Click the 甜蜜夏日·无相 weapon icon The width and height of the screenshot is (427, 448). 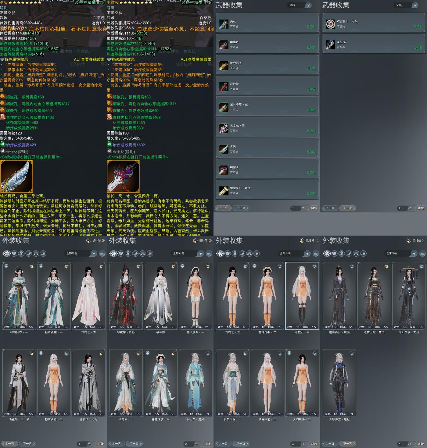click(330, 24)
